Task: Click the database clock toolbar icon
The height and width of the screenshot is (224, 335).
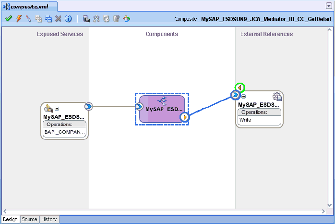Action: pyautogui.click(x=106, y=19)
